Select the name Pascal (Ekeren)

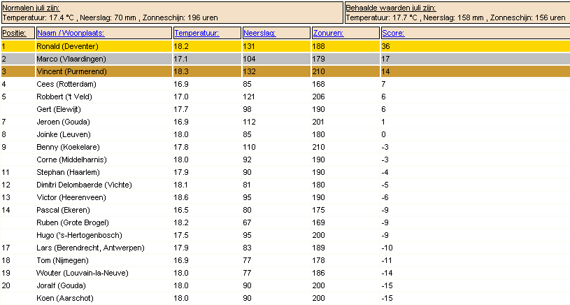pos(63,210)
